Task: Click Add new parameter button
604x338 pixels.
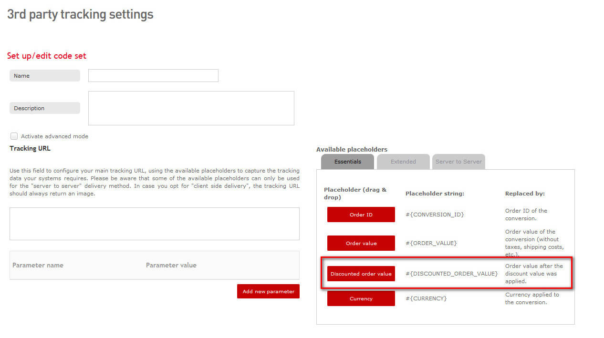Action: [268, 291]
